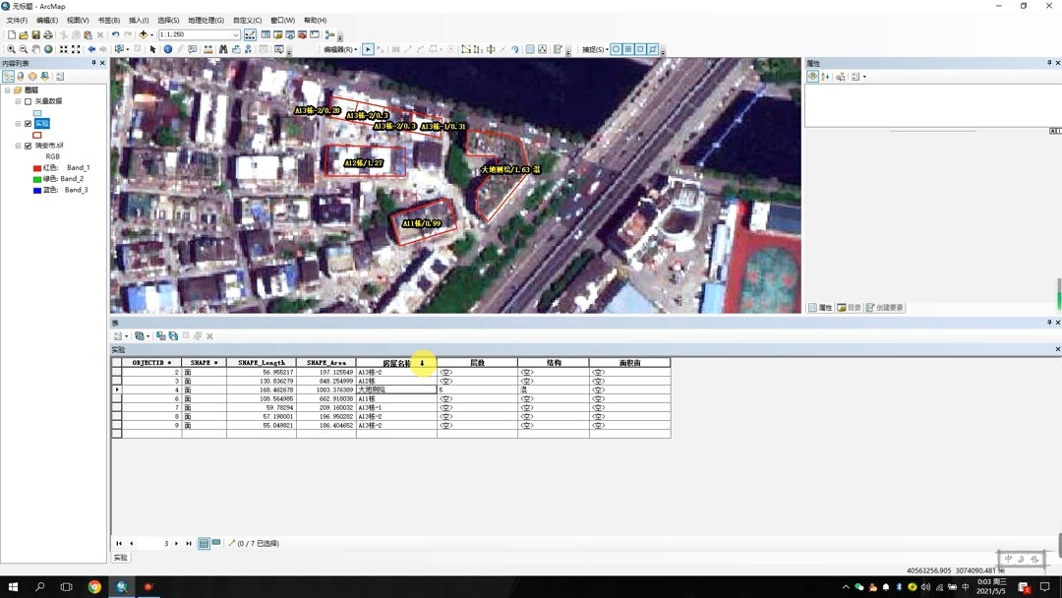
Task: Uncheck the 实验 layer visibility checkbox
Action: [28, 124]
